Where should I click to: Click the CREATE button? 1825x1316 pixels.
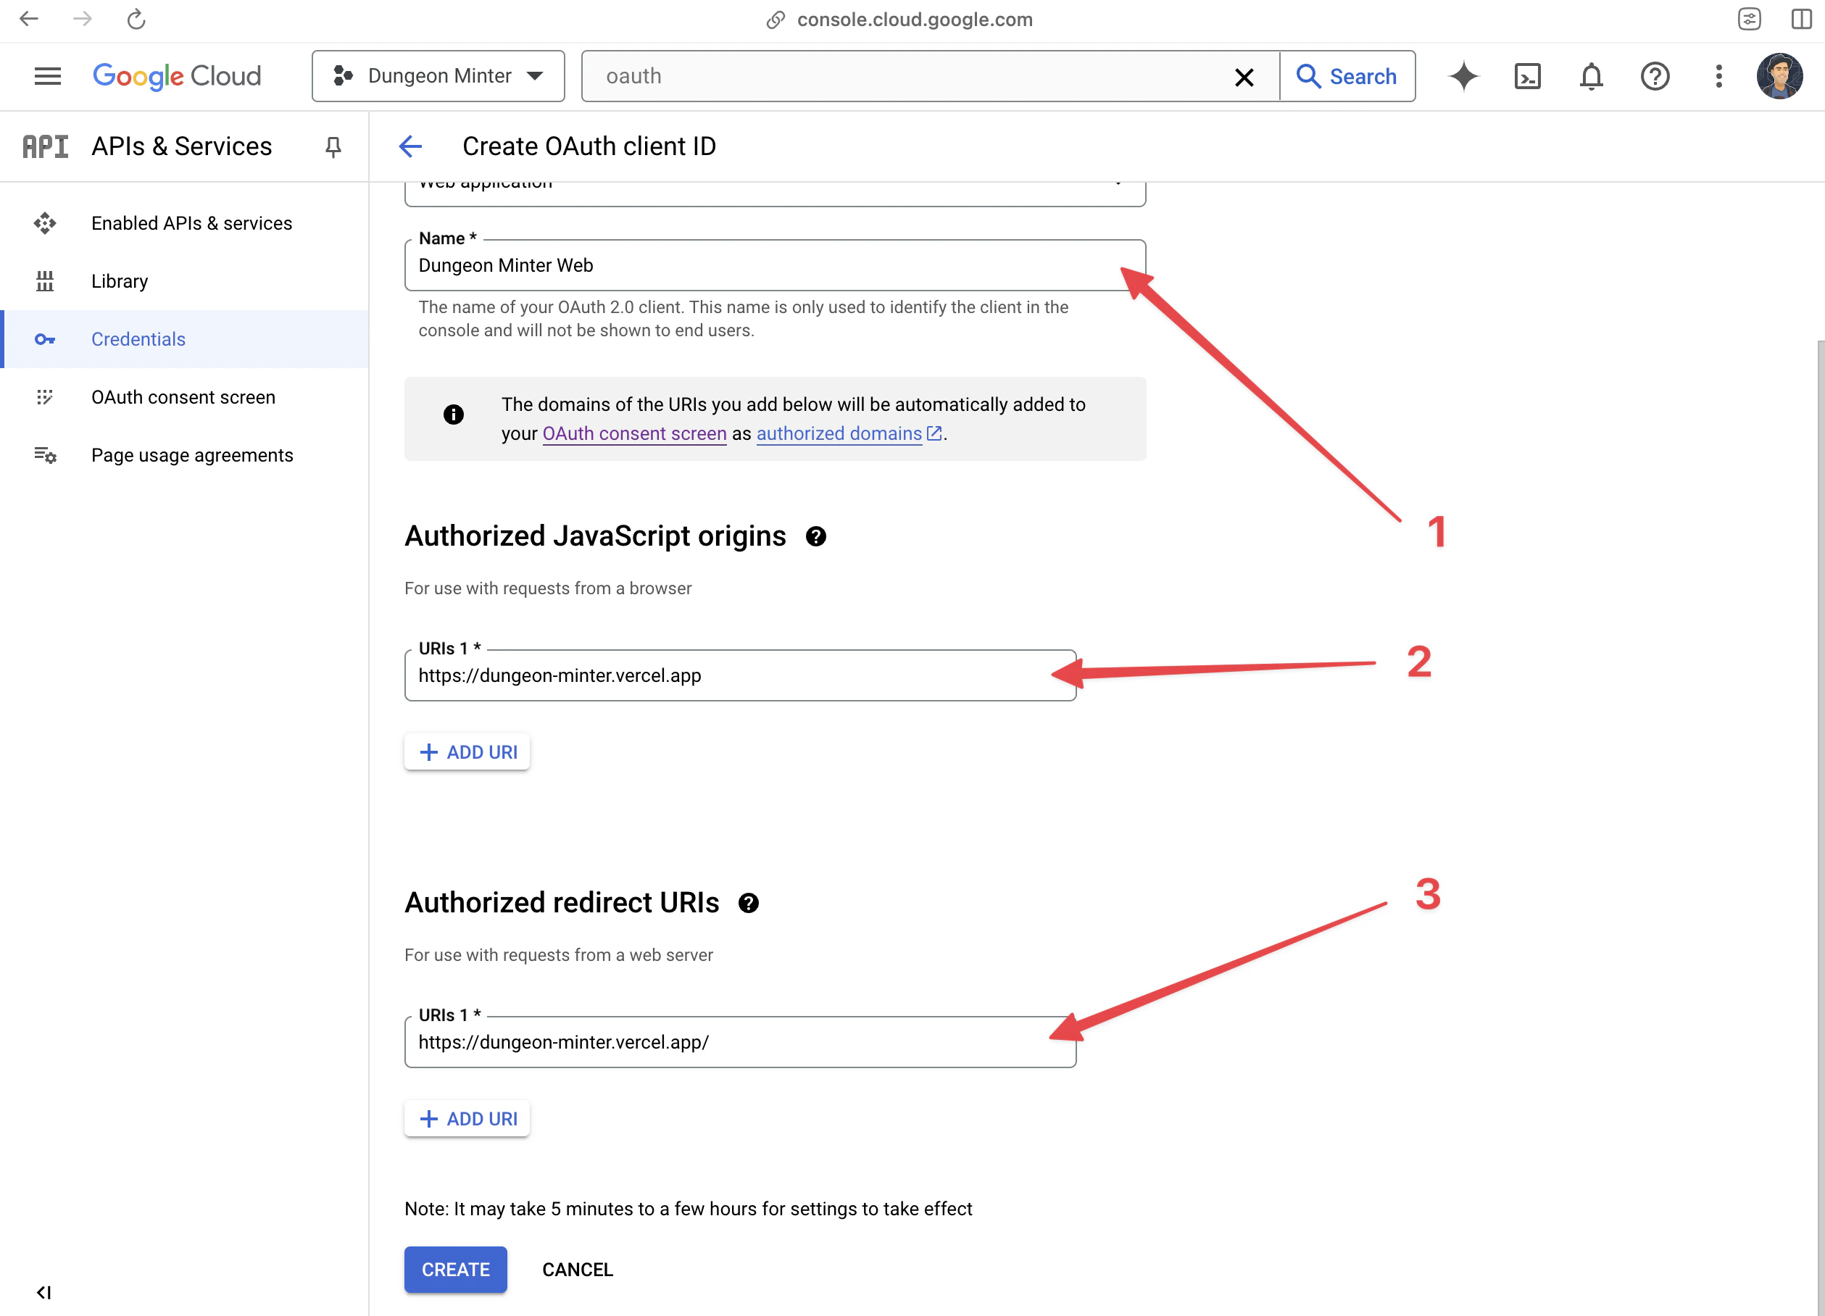tap(455, 1270)
